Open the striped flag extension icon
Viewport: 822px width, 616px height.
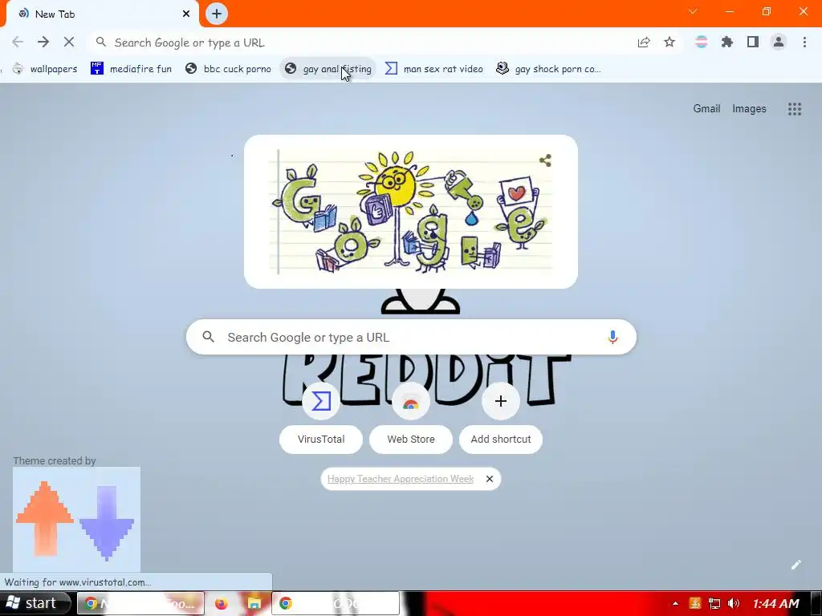[x=702, y=42]
